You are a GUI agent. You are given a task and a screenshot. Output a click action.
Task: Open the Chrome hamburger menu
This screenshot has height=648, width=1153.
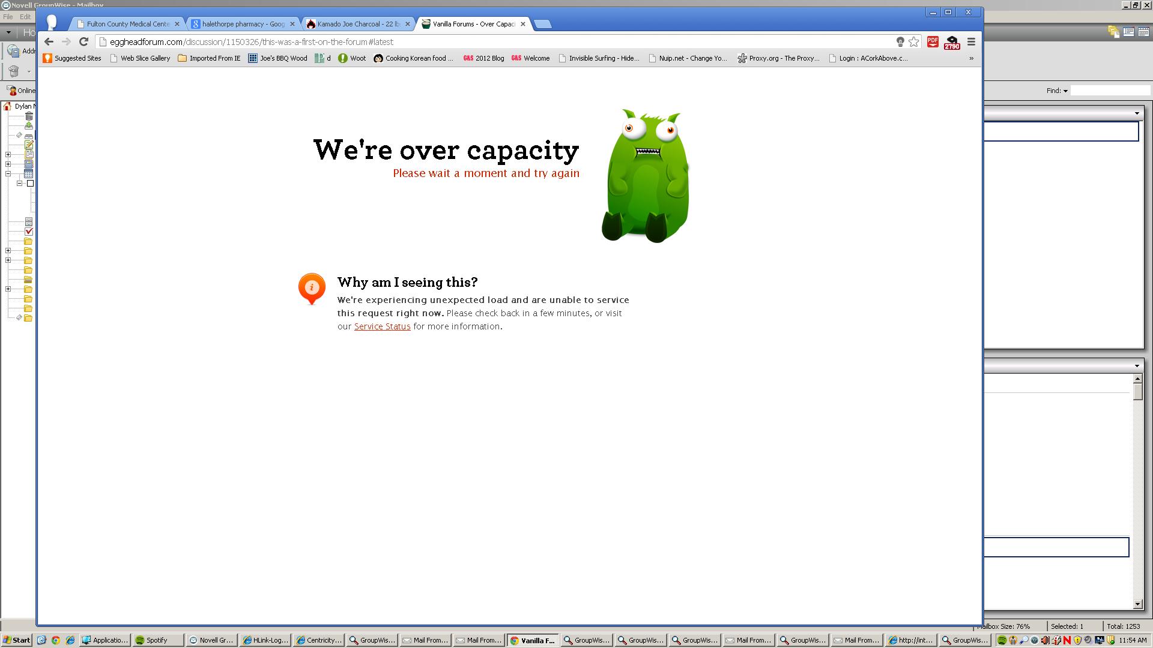pyautogui.click(x=971, y=41)
